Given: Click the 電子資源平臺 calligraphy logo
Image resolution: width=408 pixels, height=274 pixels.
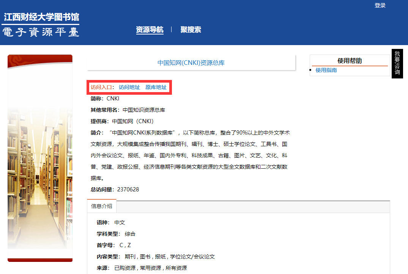Looking at the screenshot, I should [41, 32].
